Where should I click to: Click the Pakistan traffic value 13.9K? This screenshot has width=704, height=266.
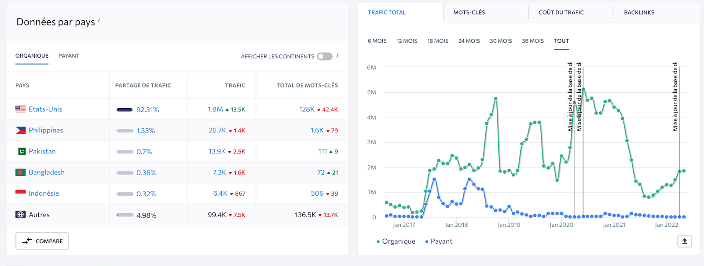tap(217, 151)
